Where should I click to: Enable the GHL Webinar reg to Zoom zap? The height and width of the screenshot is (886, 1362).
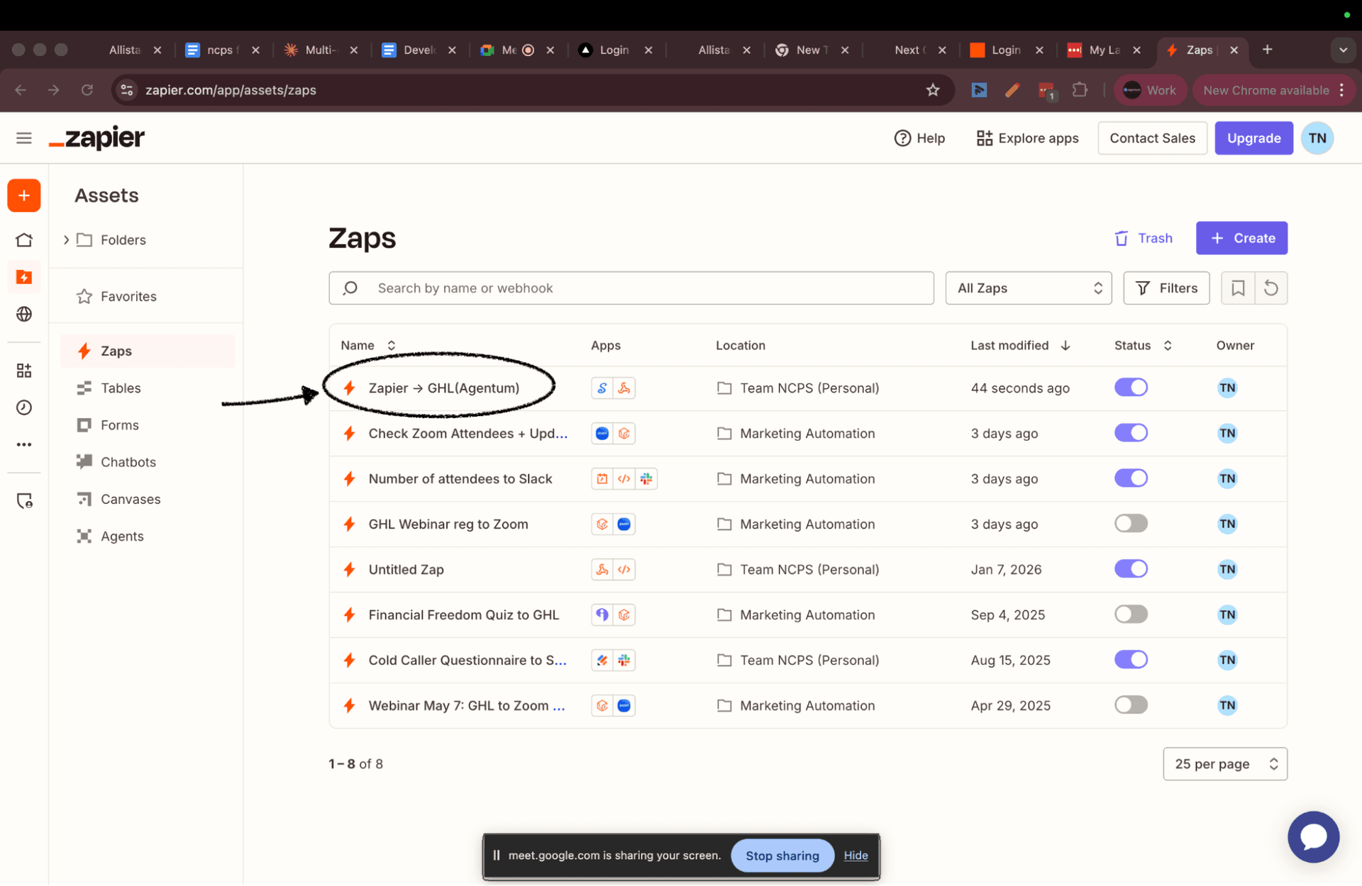(1131, 524)
